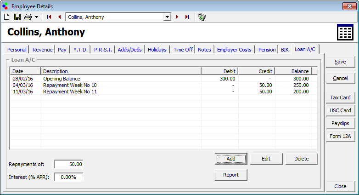This screenshot has width=359, height=195.
Task: Open the print options dropdown arrow
Action: click(x=36, y=17)
